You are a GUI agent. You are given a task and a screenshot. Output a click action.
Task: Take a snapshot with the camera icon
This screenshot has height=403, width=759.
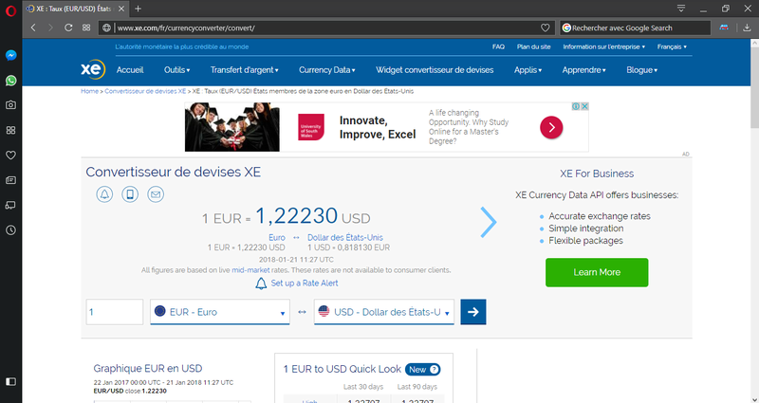[x=10, y=105]
